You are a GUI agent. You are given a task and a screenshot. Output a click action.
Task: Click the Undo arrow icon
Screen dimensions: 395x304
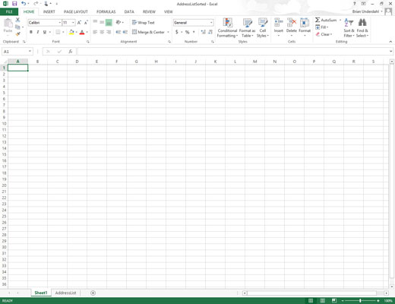[x=24, y=4]
